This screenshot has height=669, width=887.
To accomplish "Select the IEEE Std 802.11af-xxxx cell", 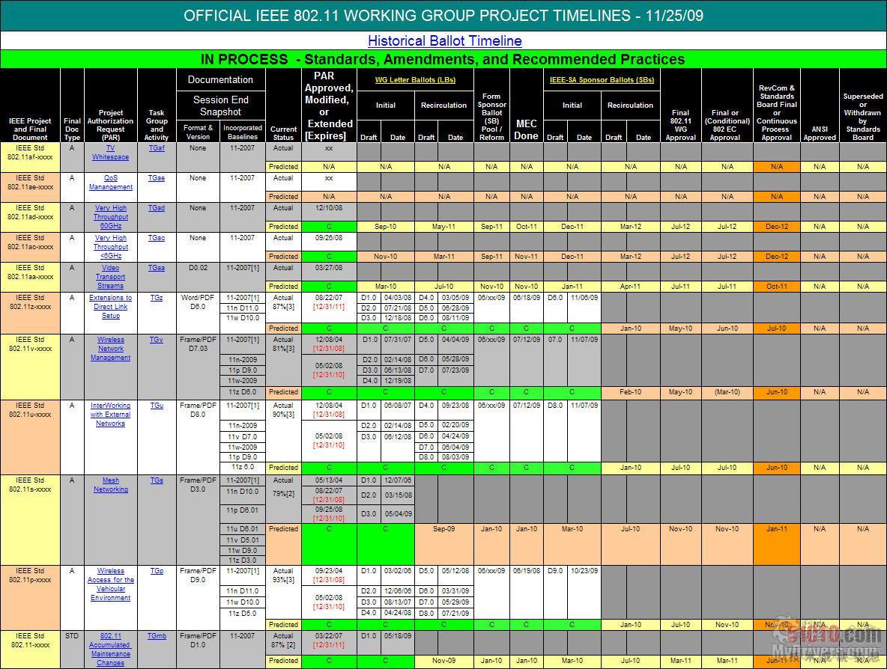I will point(31,157).
